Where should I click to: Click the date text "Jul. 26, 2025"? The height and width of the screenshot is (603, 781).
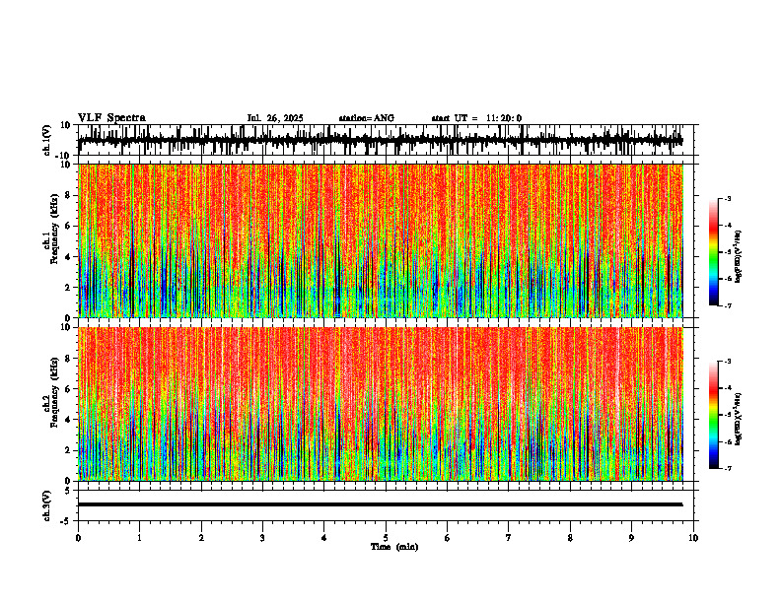[x=275, y=118]
